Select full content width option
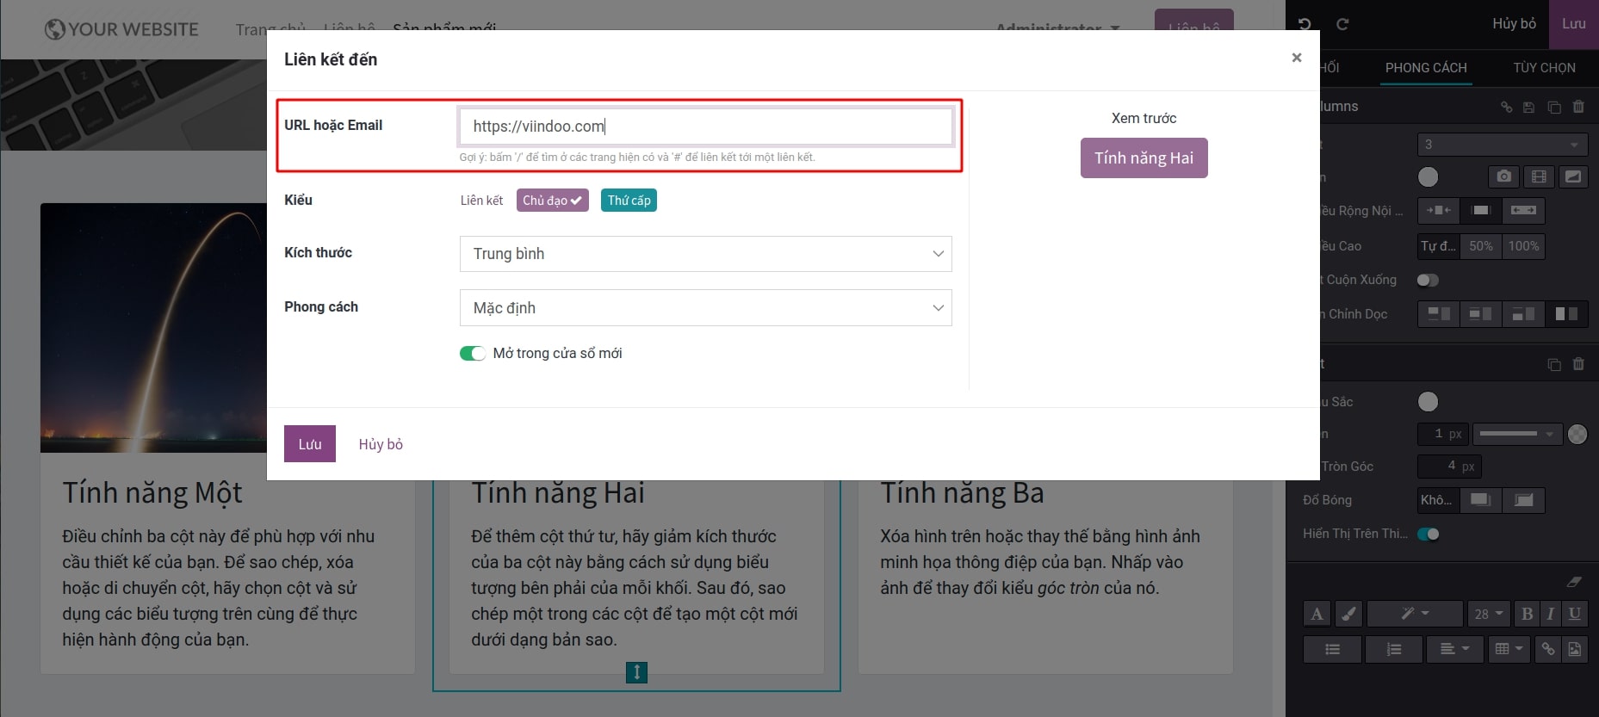The width and height of the screenshot is (1599, 717). tap(1523, 210)
